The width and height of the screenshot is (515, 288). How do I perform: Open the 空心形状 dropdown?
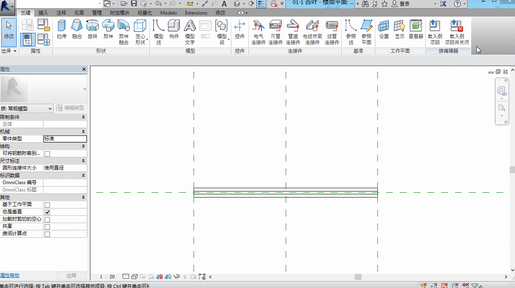pos(140,32)
